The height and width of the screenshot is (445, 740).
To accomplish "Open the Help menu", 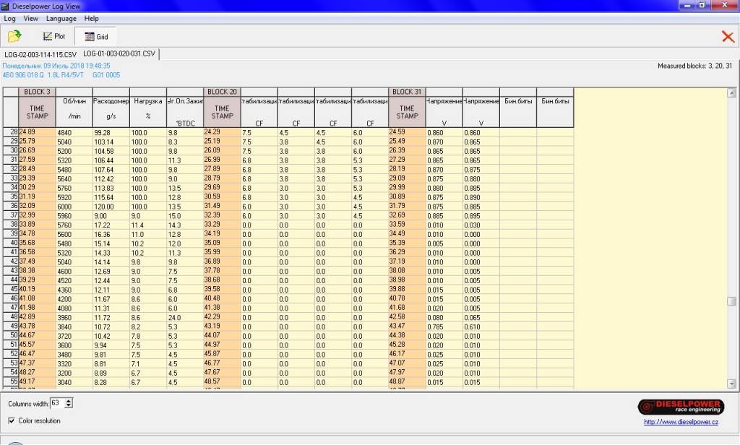I will 91,18.
